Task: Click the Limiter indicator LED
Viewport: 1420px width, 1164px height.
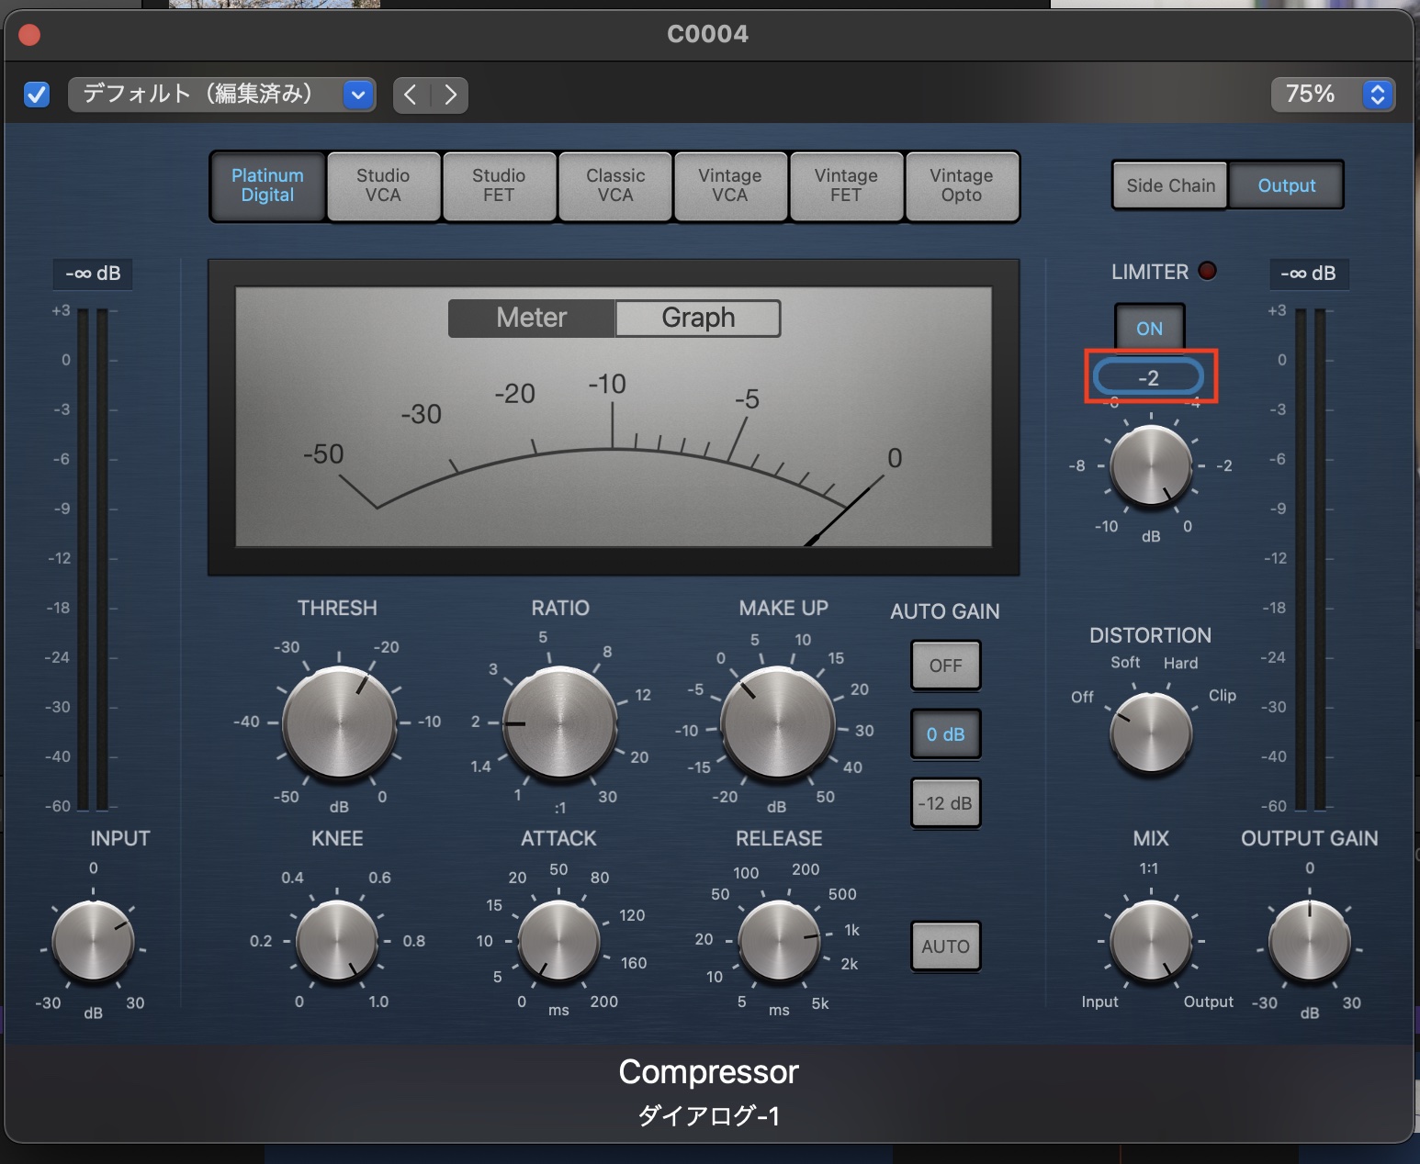Action: 1208,271
